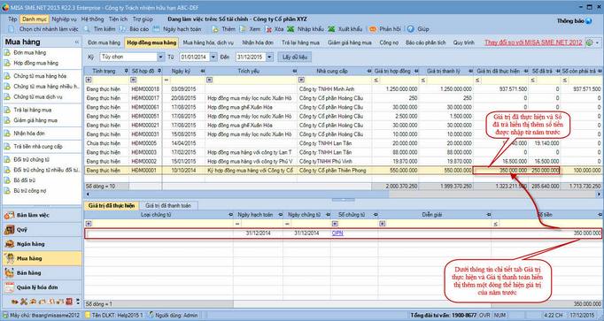Open the Tiện ích menu
The height and width of the screenshot is (321, 604).
pos(118,19)
